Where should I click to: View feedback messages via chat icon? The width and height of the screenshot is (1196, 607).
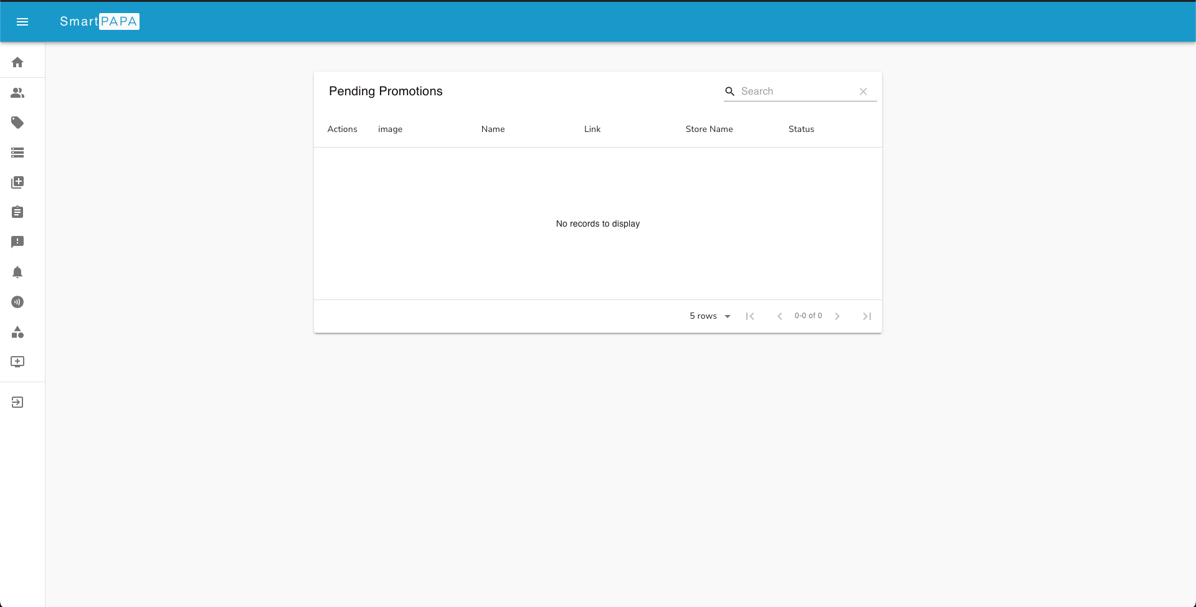coord(17,242)
